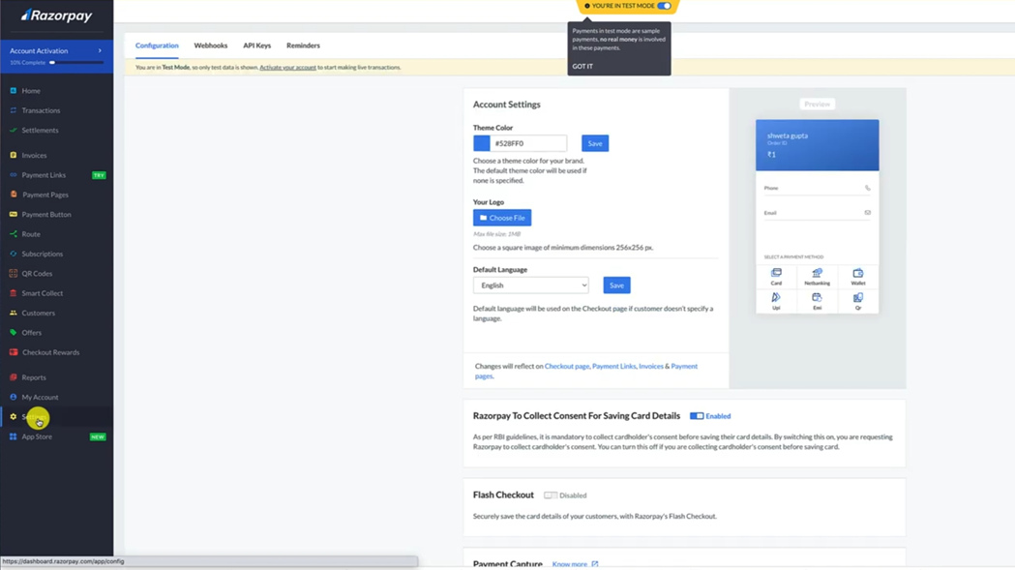Open the API Keys tab
Image resolution: width=1015 pixels, height=570 pixels.
[256, 45]
